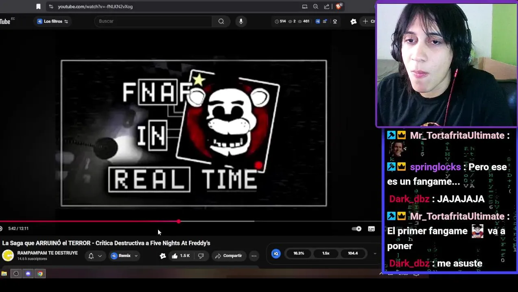This screenshot has height=292, width=518.
Task: Click the 16.3% stat pill
Action: [299, 253]
